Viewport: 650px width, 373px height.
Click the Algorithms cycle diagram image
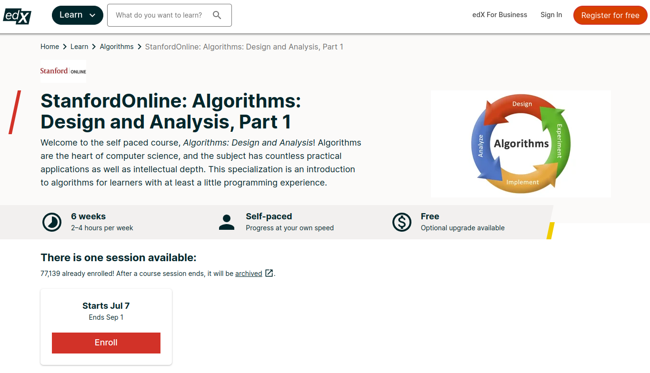520,144
